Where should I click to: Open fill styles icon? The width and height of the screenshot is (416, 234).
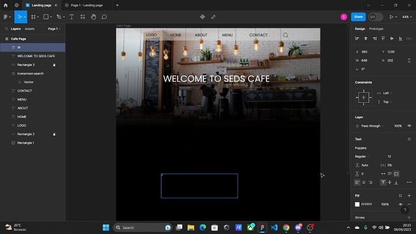400,196
